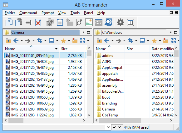Click the C:\Windows address bar field
The height and width of the screenshot is (133, 182).
click(x=134, y=33)
